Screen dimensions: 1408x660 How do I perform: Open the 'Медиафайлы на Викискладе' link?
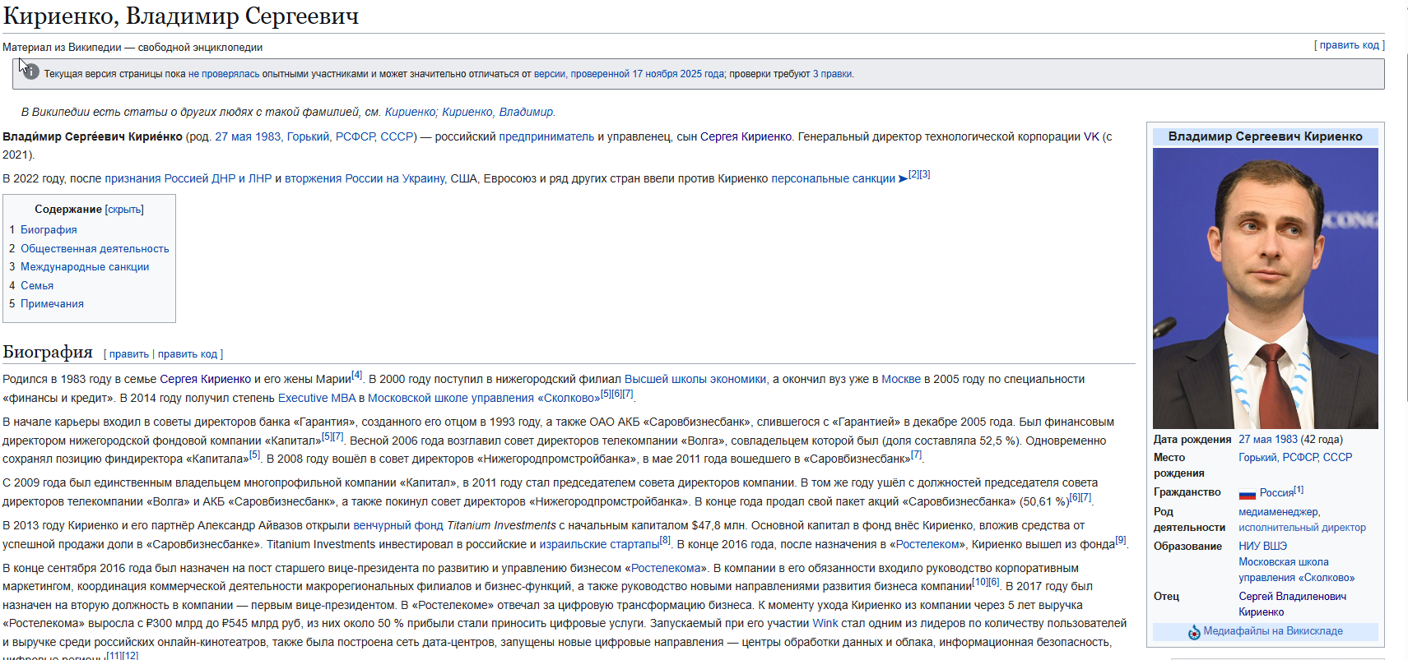pyautogui.click(x=1273, y=631)
